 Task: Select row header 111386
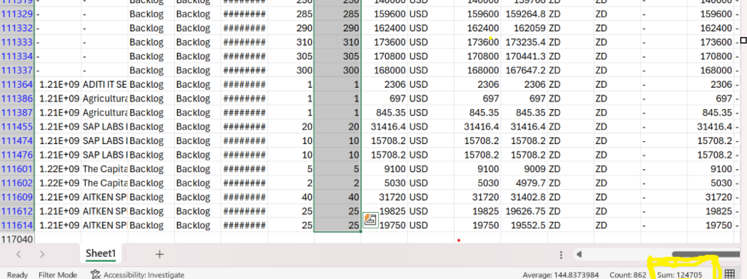pyautogui.click(x=17, y=98)
